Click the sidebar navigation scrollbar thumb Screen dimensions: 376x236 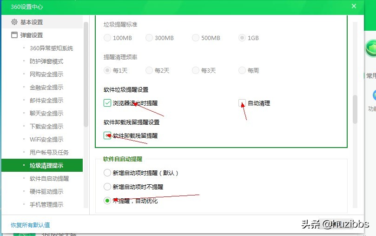click(x=86, y=74)
